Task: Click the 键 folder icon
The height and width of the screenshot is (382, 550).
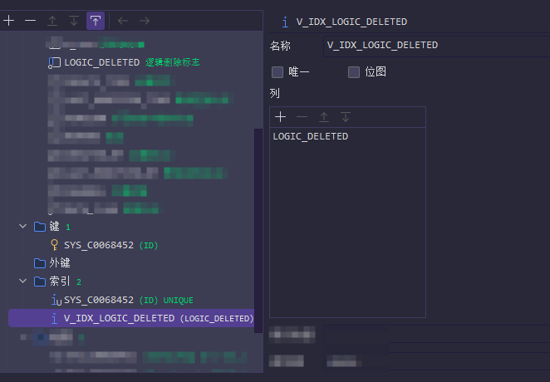Action: pos(40,227)
